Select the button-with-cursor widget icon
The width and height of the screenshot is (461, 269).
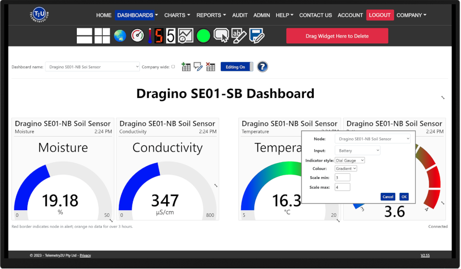coord(221,36)
